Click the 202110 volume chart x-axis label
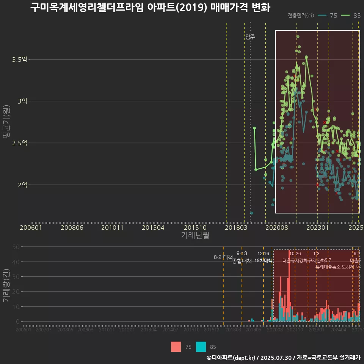This screenshot has height=364, width=364. tap(295, 329)
